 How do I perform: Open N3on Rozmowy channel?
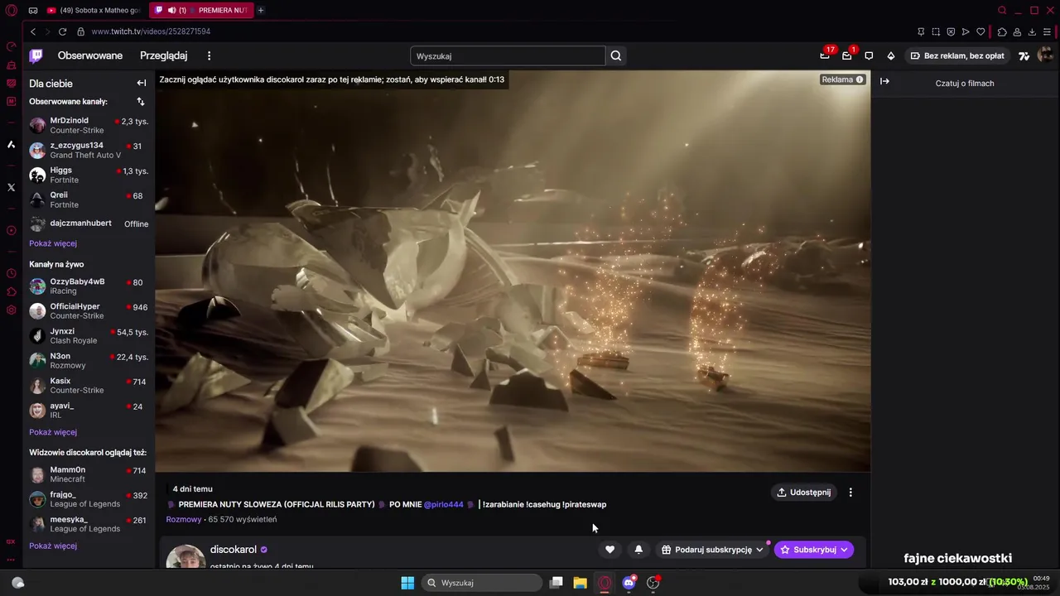(x=89, y=361)
